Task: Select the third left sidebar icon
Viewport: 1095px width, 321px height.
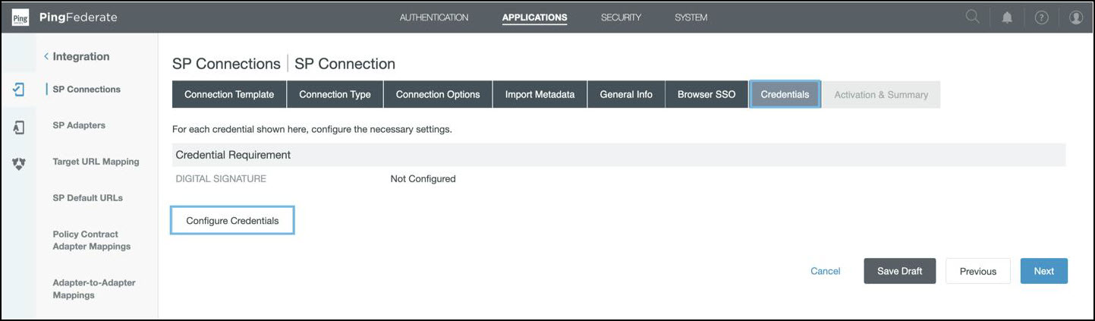Action: (19, 163)
